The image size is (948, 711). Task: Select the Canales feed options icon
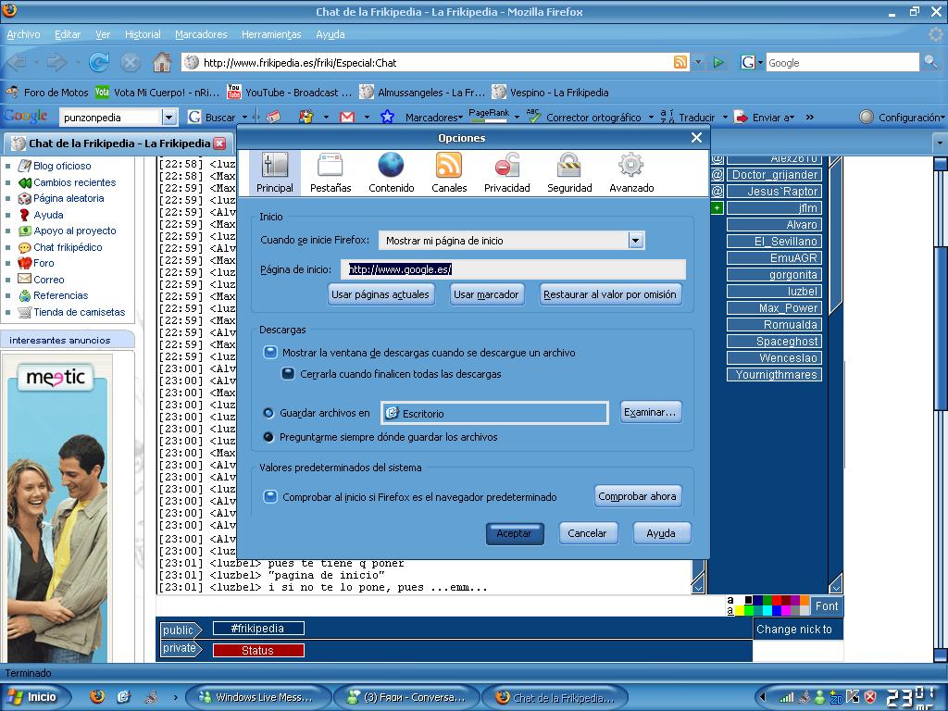[x=449, y=172]
